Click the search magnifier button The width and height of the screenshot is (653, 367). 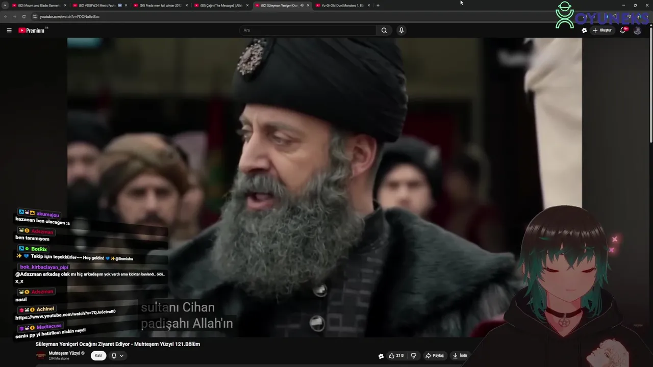coord(384,30)
